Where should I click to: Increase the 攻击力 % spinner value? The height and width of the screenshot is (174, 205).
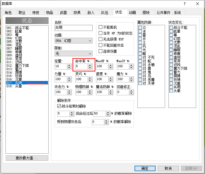pos(69,91)
